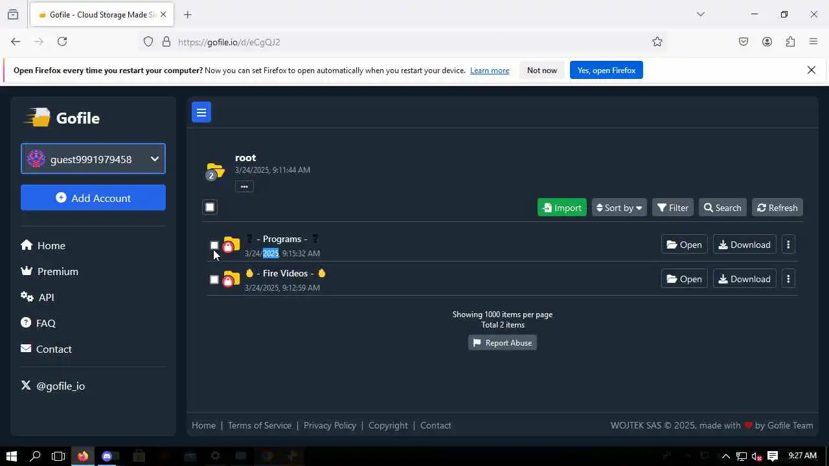829x466 pixels.
Task: Go to Home in the sidebar
Action: [x=43, y=245]
